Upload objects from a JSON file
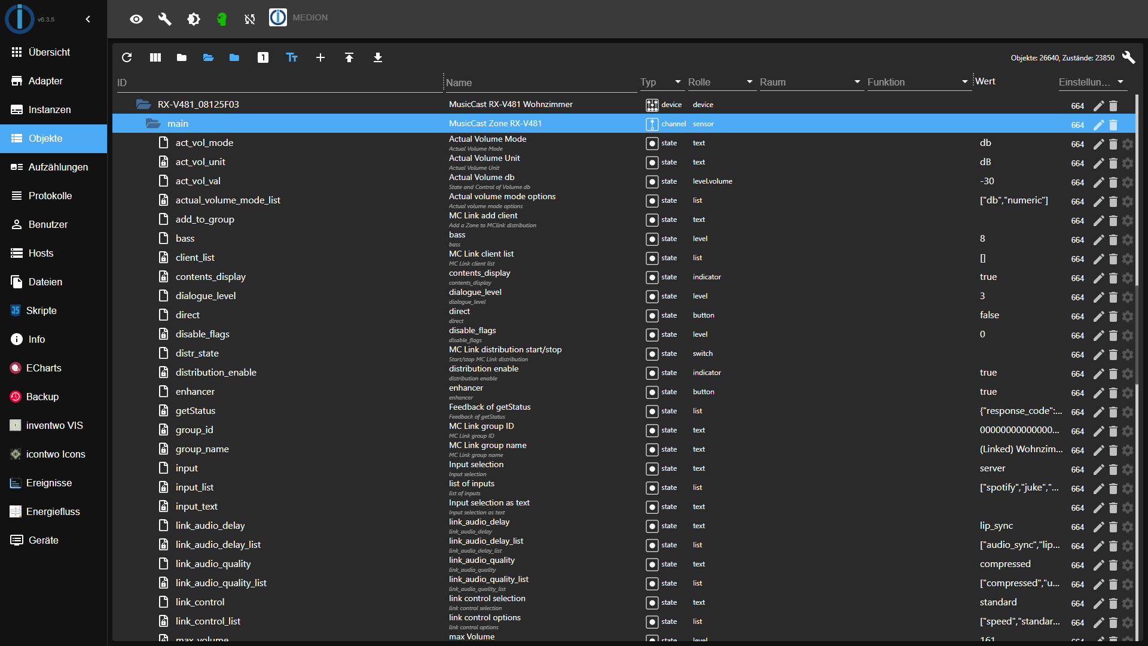Image resolution: width=1148 pixels, height=646 pixels. (x=349, y=57)
